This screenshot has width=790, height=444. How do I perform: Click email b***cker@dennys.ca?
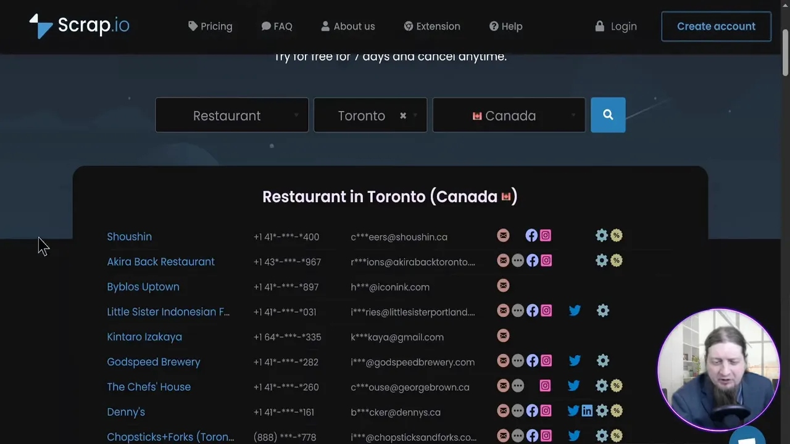click(396, 412)
